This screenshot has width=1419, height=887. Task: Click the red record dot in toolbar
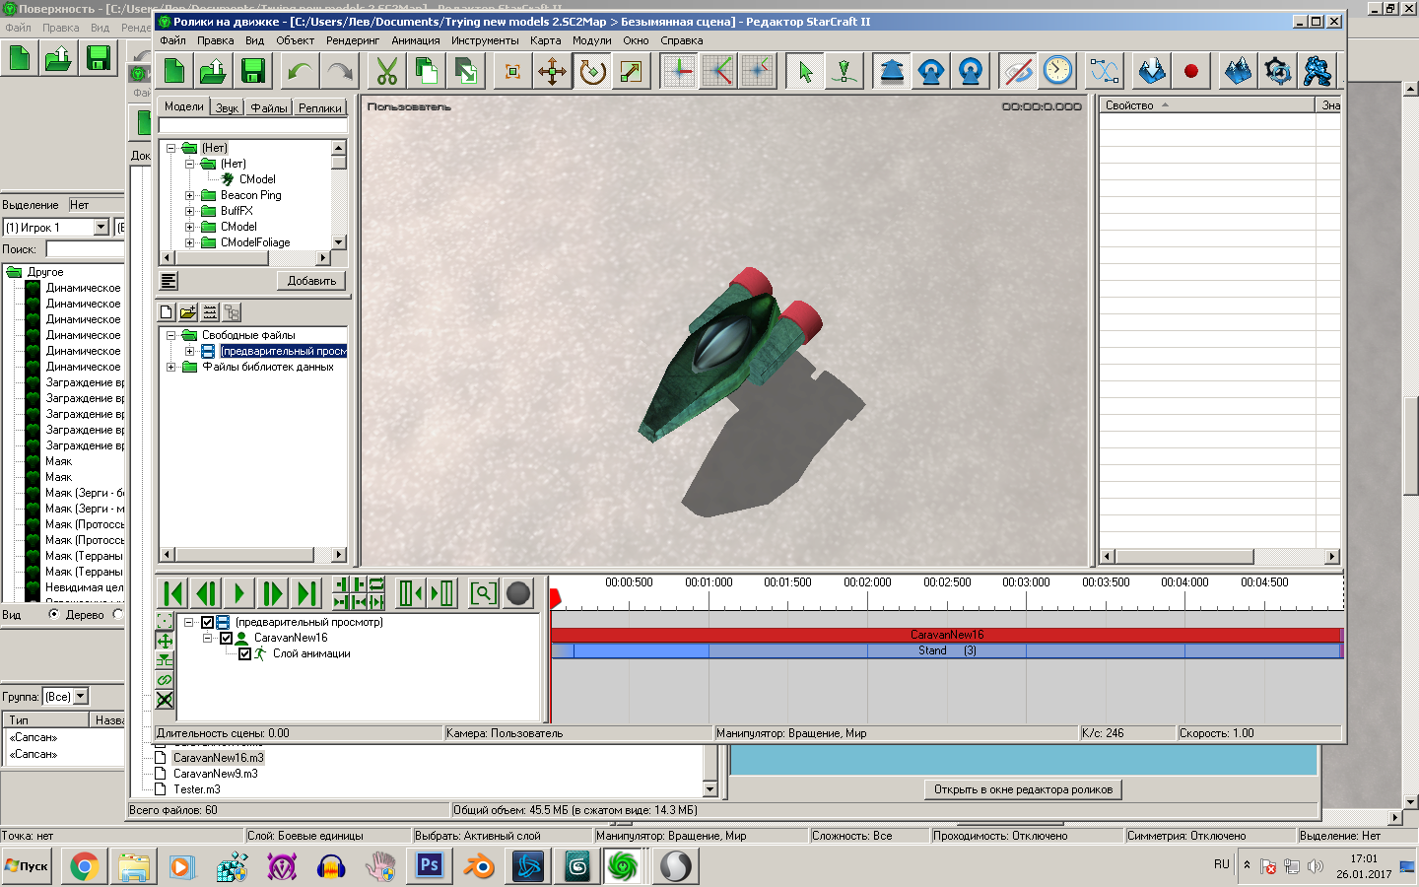click(x=1191, y=71)
